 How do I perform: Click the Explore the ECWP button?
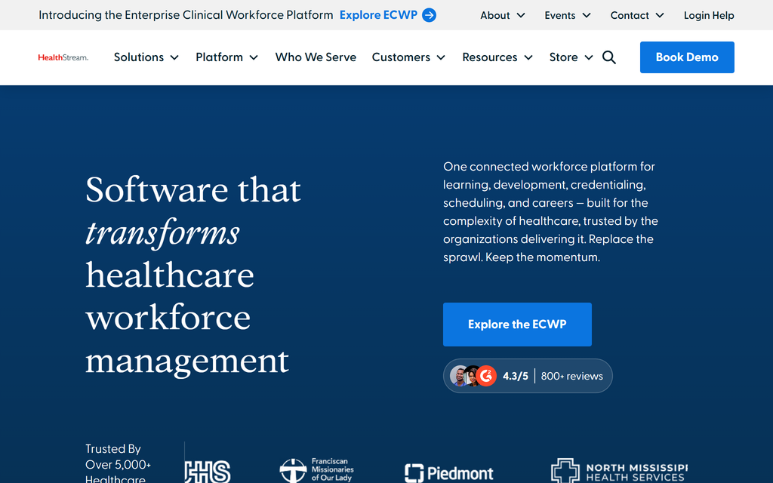click(517, 325)
